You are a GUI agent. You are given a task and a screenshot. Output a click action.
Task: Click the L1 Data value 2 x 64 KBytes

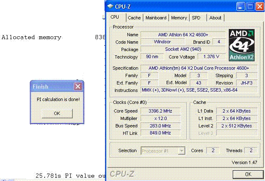237,111
